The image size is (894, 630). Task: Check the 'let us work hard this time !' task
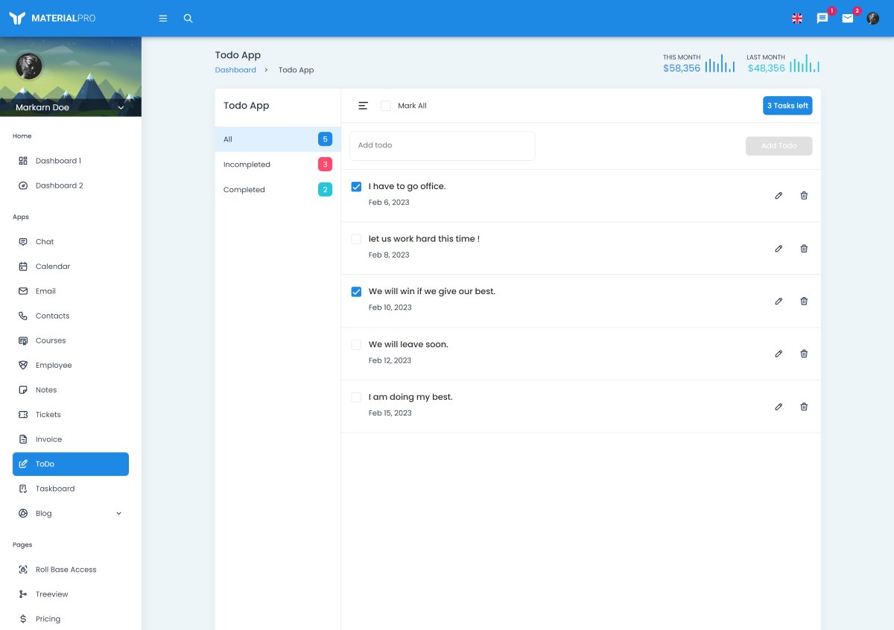click(356, 239)
